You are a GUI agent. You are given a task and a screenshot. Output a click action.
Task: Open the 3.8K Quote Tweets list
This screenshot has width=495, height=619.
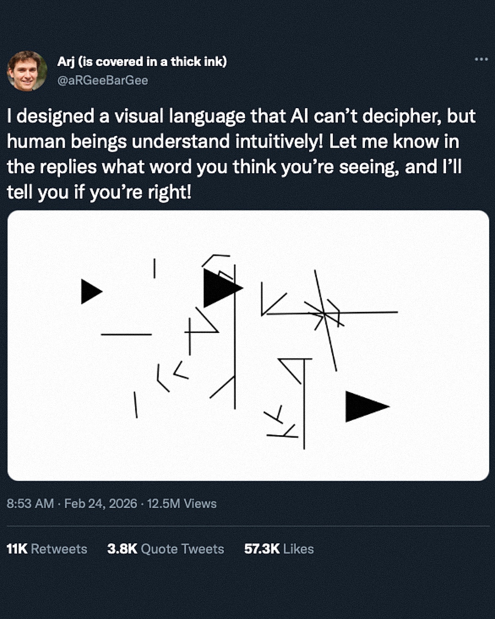point(165,549)
